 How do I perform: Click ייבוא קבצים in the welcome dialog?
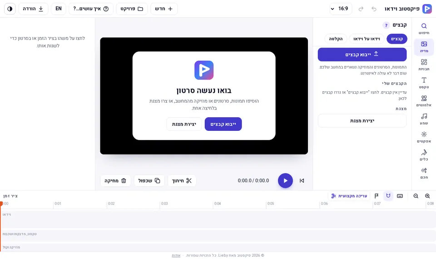223,124
